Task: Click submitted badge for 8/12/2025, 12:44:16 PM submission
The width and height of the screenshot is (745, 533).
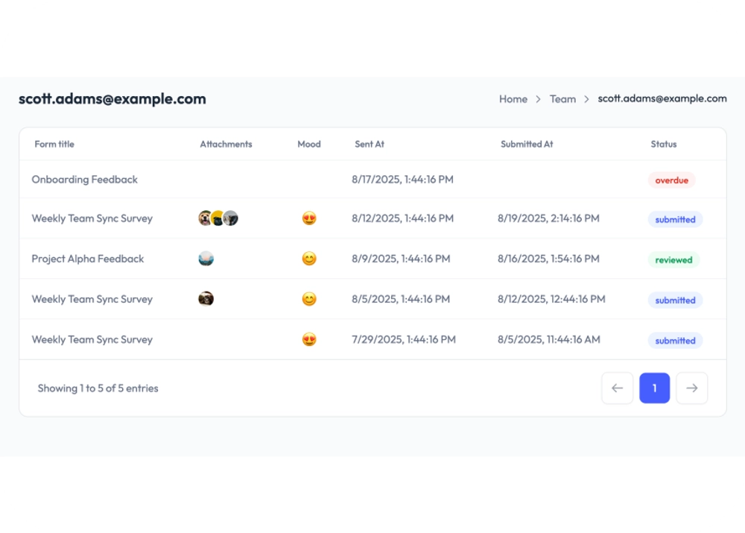Action: [675, 300]
